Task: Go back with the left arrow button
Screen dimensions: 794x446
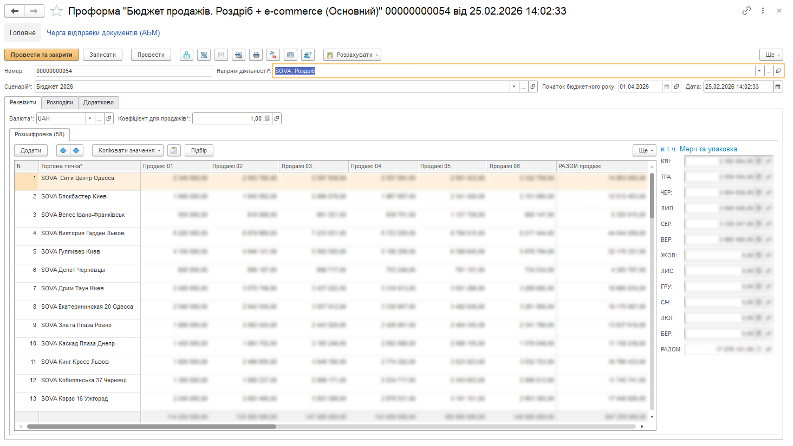Action: [15, 11]
